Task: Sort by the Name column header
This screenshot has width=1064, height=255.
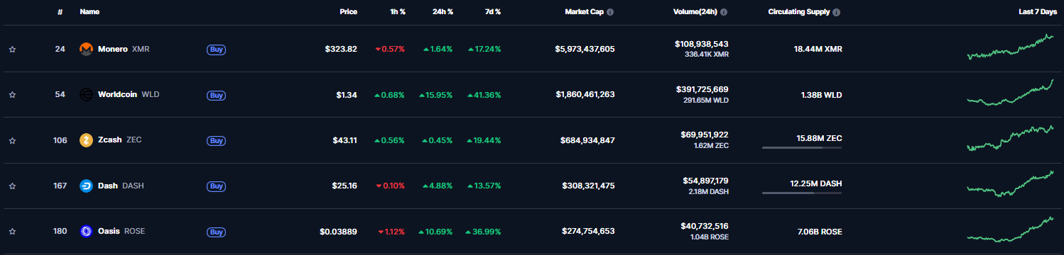Action: click(x=89, y=12)
